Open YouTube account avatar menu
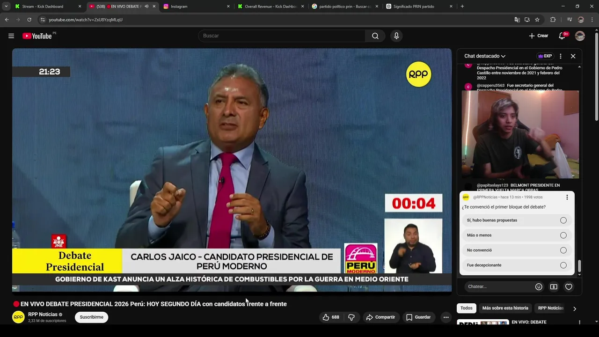Viewport: 599px width, 337px height. click(580, 36)
